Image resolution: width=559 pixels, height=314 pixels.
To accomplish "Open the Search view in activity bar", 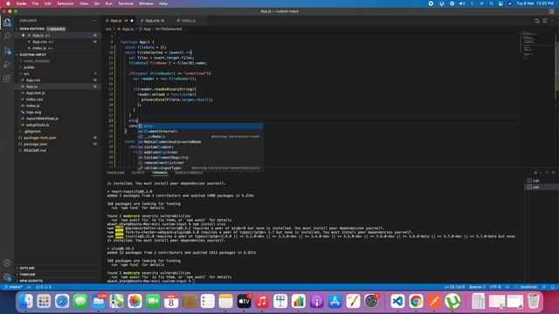I will point(7,37).
